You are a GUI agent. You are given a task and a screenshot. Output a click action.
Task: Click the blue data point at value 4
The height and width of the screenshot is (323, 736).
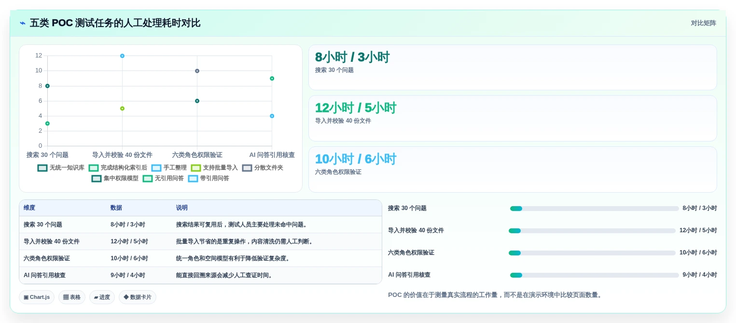click(272, 116)
